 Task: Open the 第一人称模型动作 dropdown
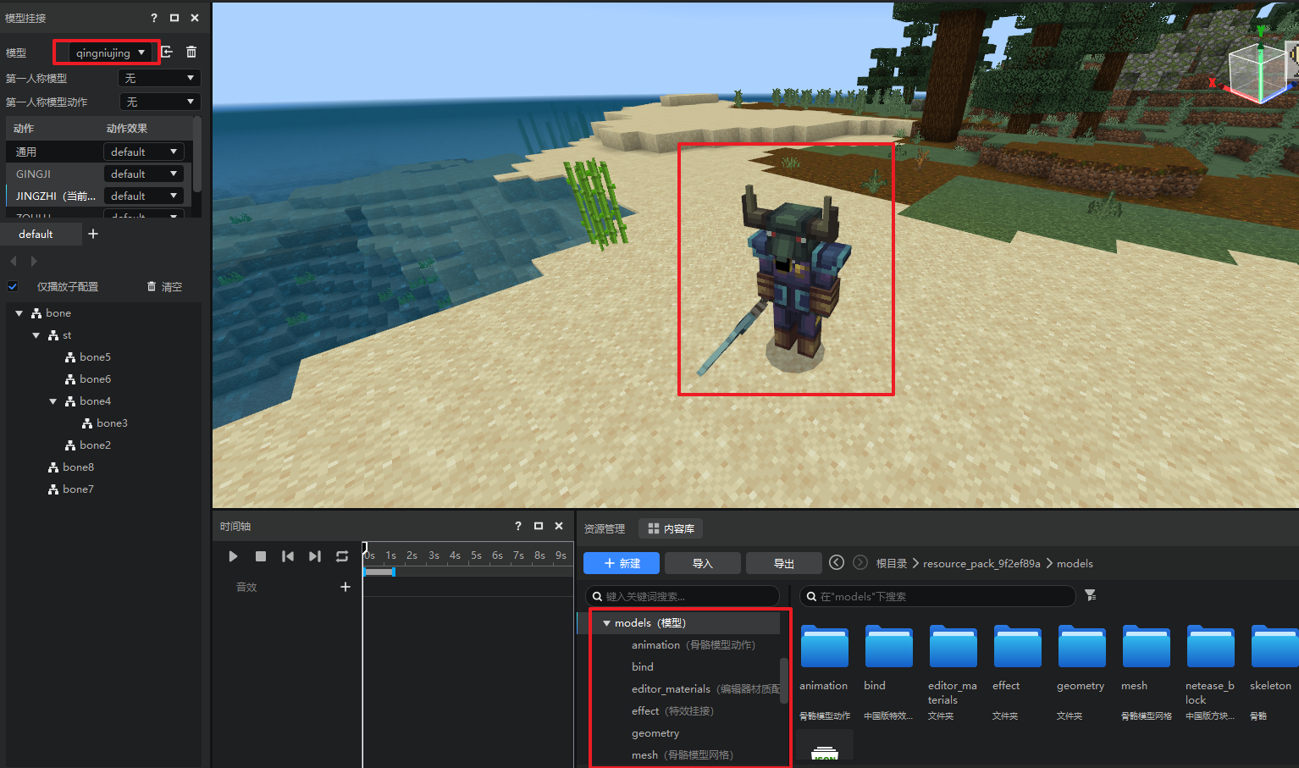pyautogui.click(x=158, y=102)
